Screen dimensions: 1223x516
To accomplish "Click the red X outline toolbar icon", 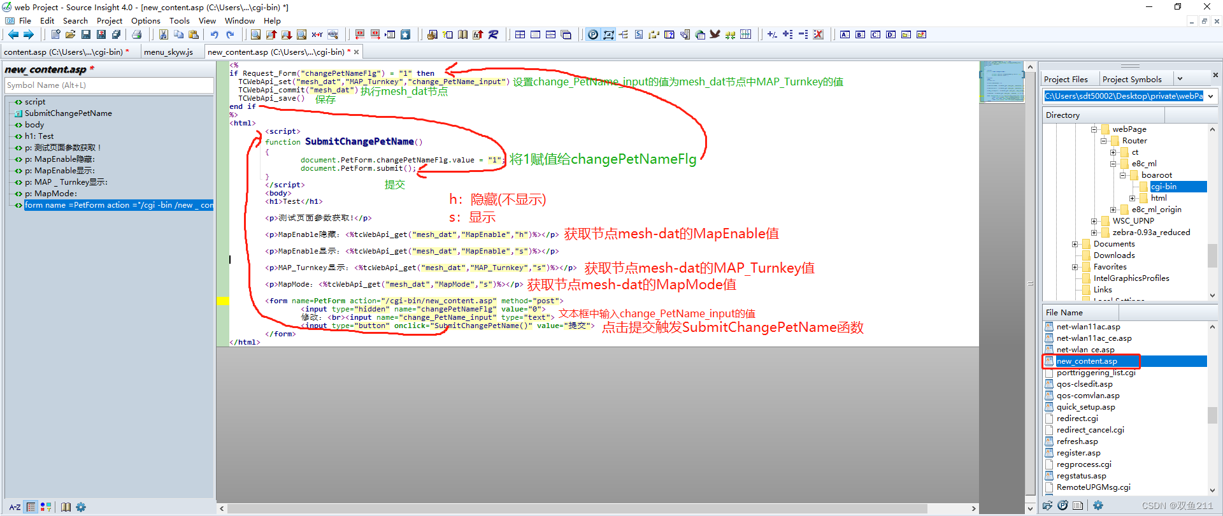I will point(817,34).
